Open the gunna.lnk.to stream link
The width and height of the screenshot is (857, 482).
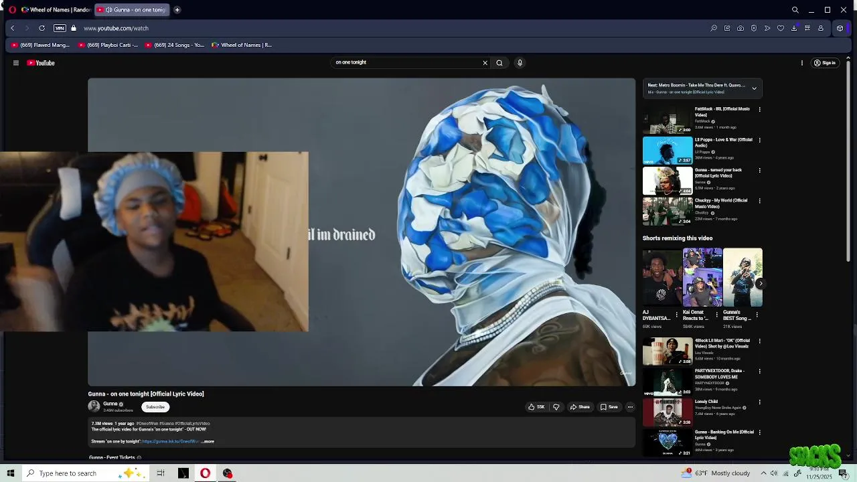(x=170, y=442)
